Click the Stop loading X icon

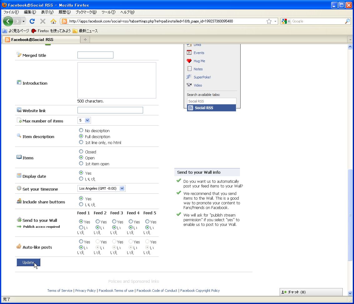pyautogui.click(x=43, y=21)
